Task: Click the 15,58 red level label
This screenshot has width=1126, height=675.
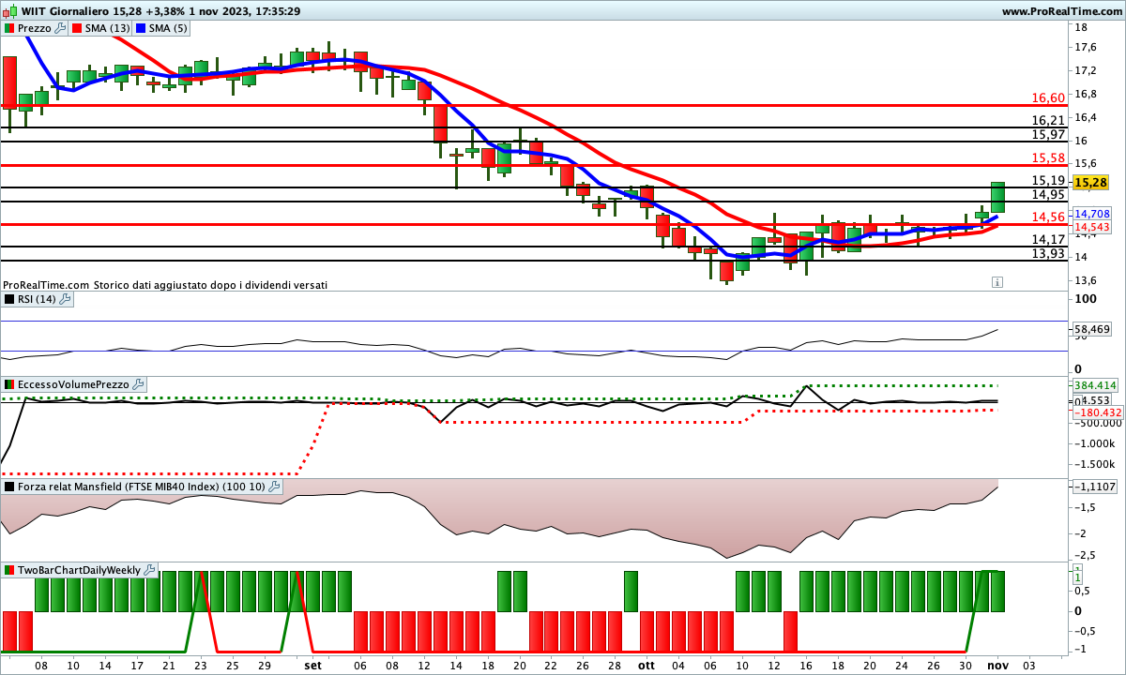Action: (x=1048, y=157)
